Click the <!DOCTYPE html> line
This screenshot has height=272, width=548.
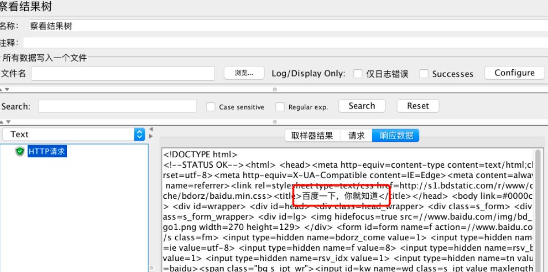(x=201, y=154)
